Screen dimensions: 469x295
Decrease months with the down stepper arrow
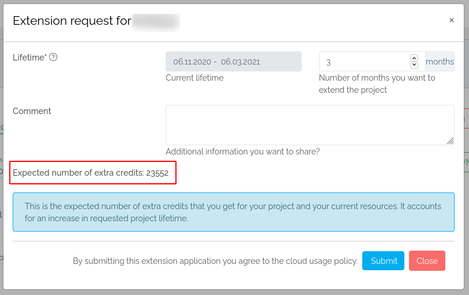click(x=414, y=65)
